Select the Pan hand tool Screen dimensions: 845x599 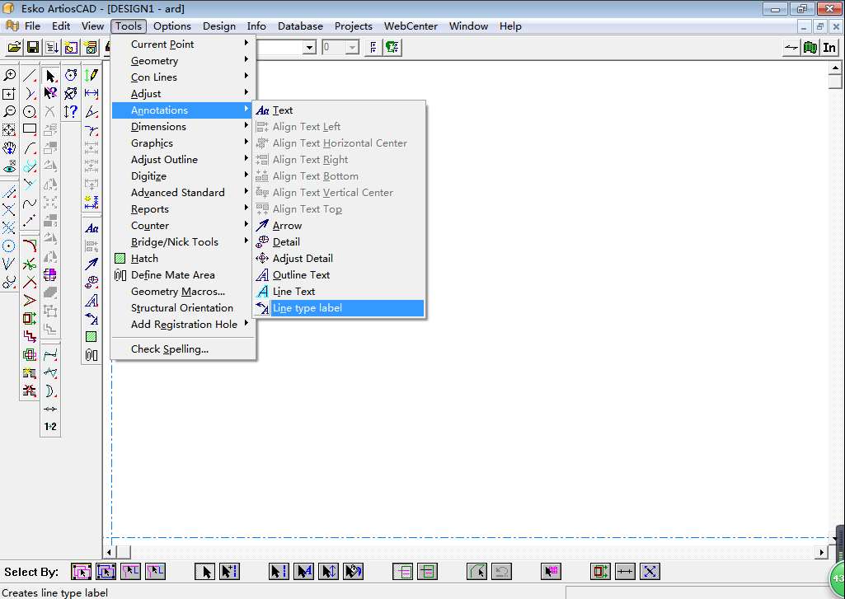(x=10, y=148)
